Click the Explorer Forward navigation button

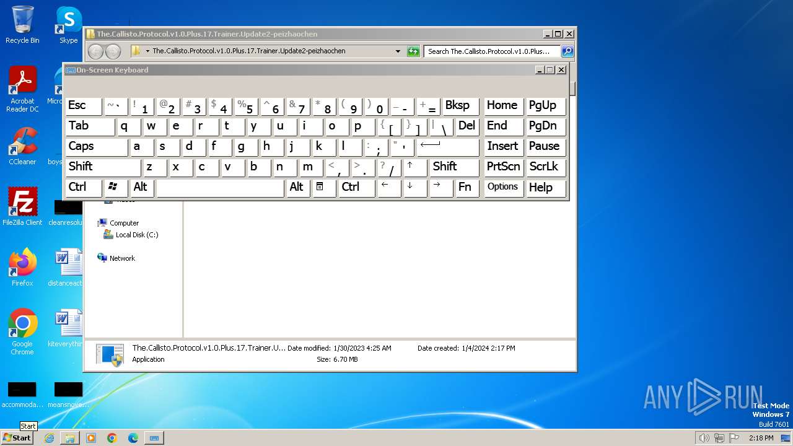click(x=113, y=51)
